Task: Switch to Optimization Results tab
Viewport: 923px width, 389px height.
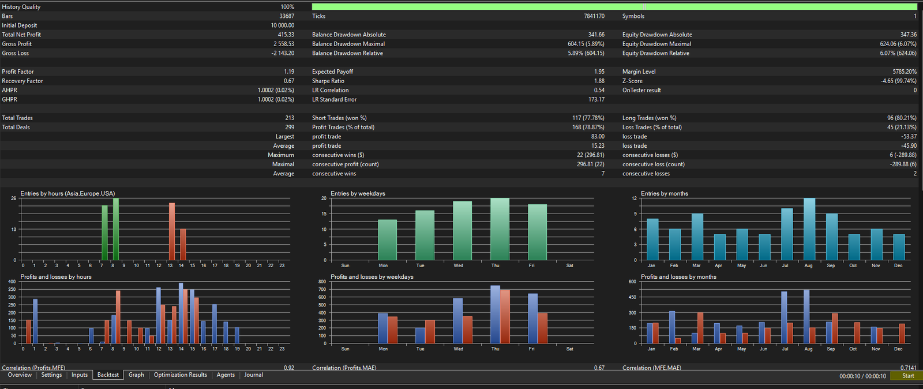Action: click(180, 375)
